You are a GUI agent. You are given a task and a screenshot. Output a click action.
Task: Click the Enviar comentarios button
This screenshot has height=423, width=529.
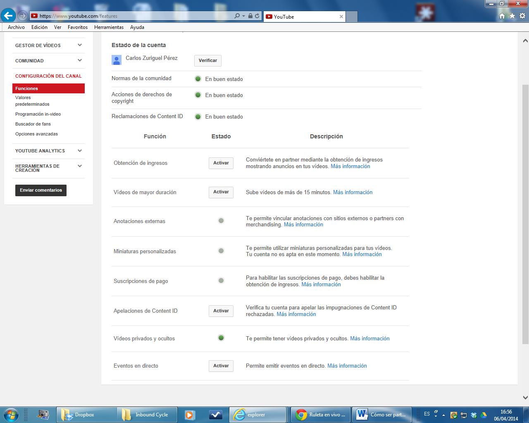41,190
